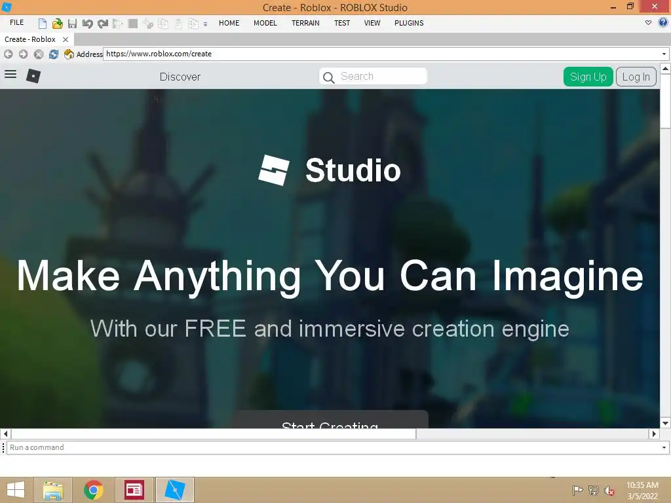Viewport: 671px width, 503px height.
Task: Open the Windows Start button
Action: click(x=16, y=490)
